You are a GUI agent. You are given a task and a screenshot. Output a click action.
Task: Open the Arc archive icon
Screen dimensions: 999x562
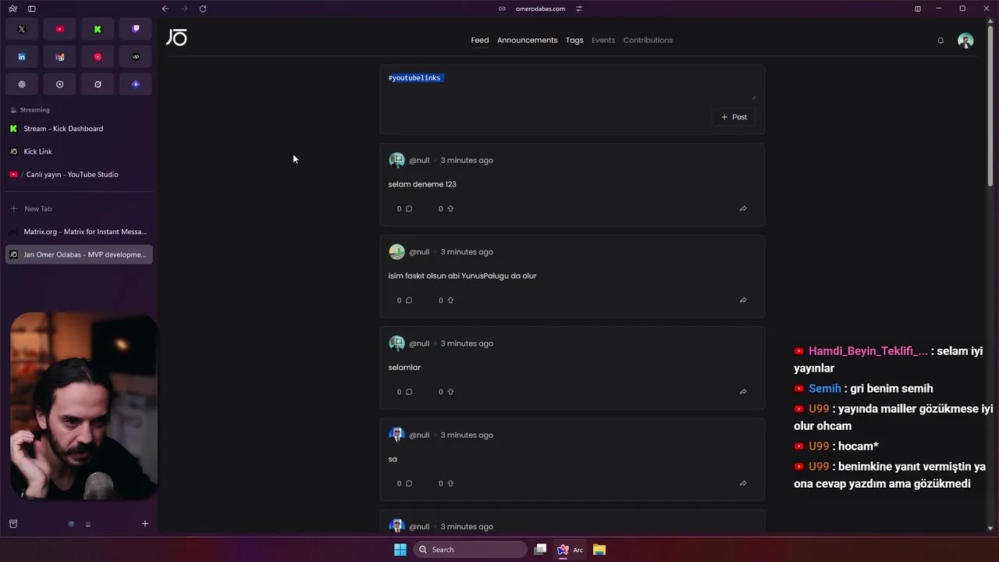[13, 524]
